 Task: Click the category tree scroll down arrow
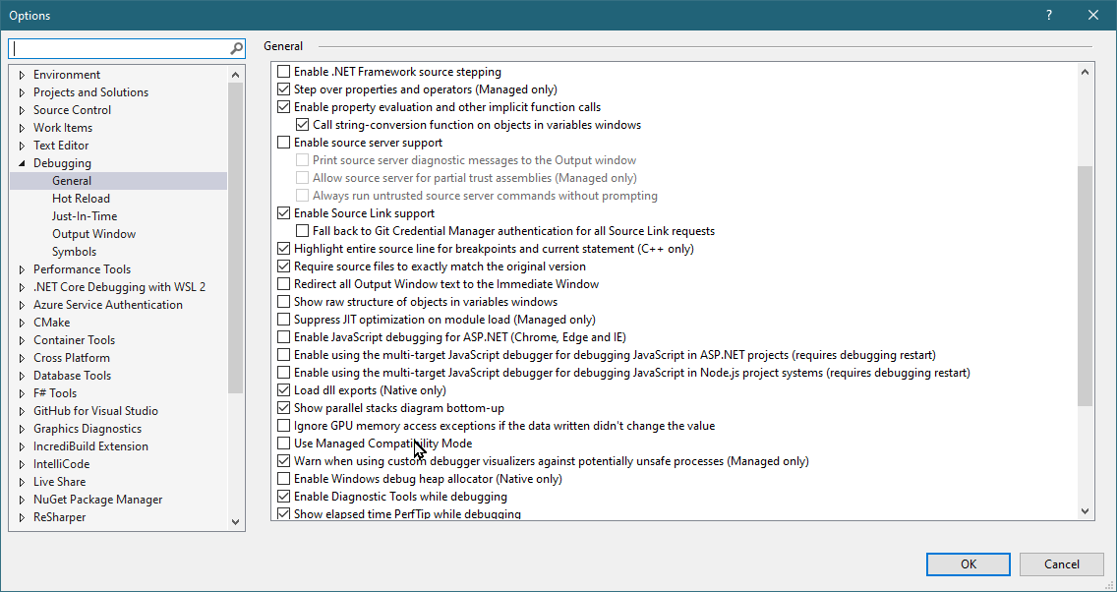[236, 522]
